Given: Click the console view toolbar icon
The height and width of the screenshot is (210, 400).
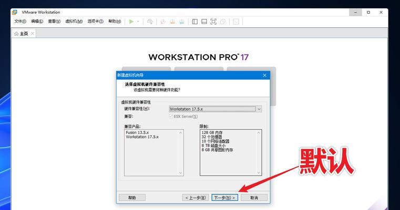Looking at the screenshot, I should pyautogui.click(x=236, y=22).
